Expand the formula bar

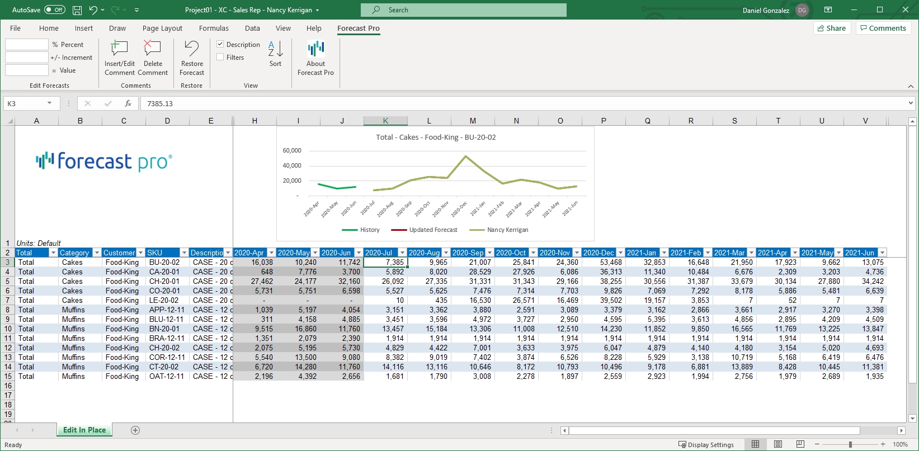click(911, 103)
